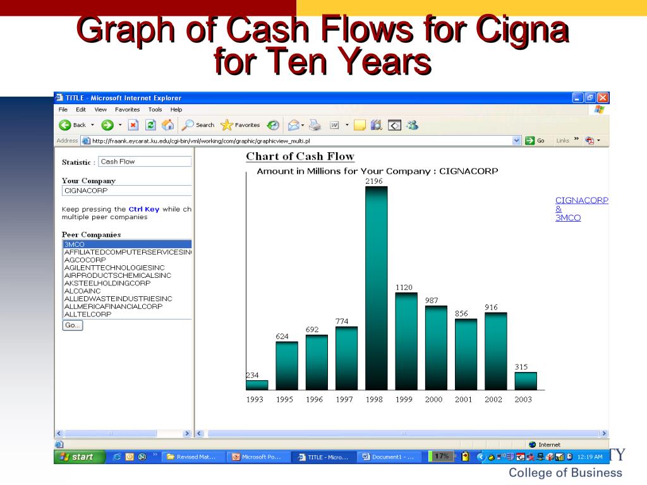Open the CIGNACORP & 3MCO link
The width and height of the screenshot is (647, 485).
[x=581, y=209]
